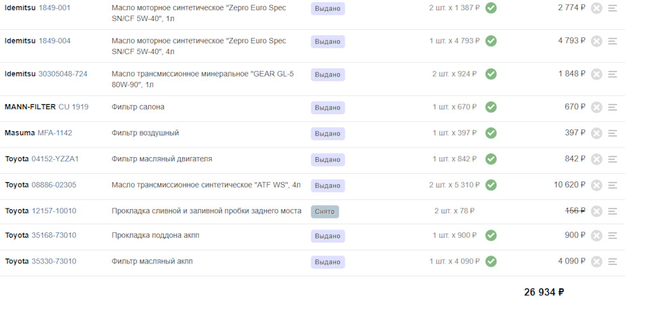Open part number link 35168-73010
This screenshot has width=650, height=325.
coord(54,236)
